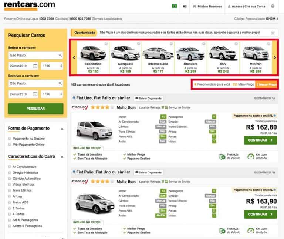Check the 2 Portas filter
Screen dimensions: 284x239
pyautogui.click(x=9, y=208)
